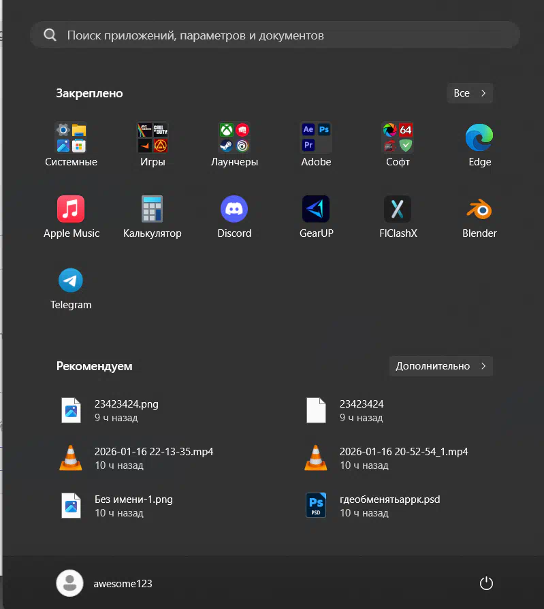The width and height of the screenshot is (544, 609).
Task: Launch Discord from pinned apps
Action: pyautogui.click(x=234, y=210)
